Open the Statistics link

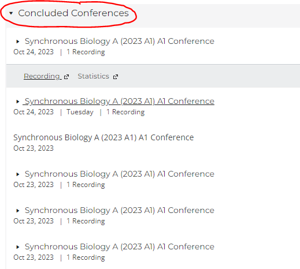tap(94, 76)
